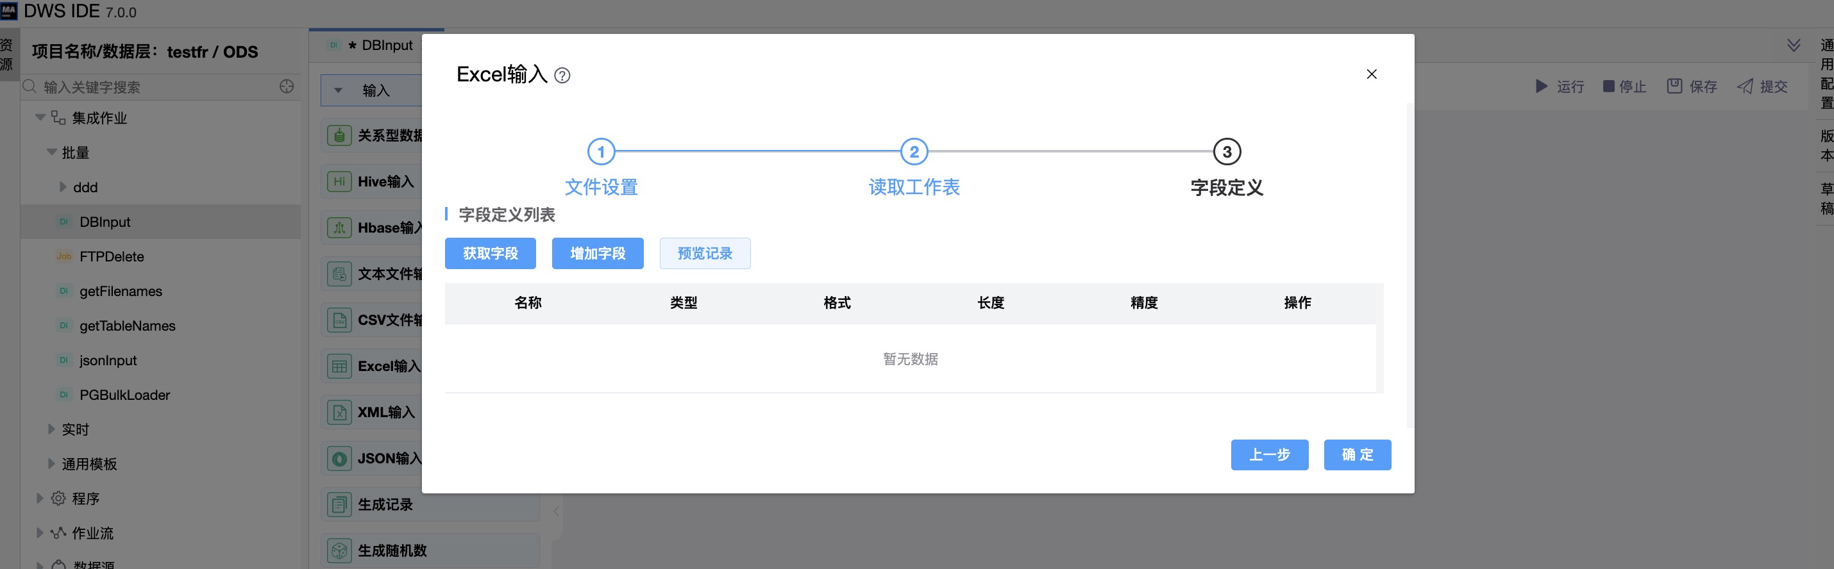Click the XML输入 component icon

coord(339,413)
